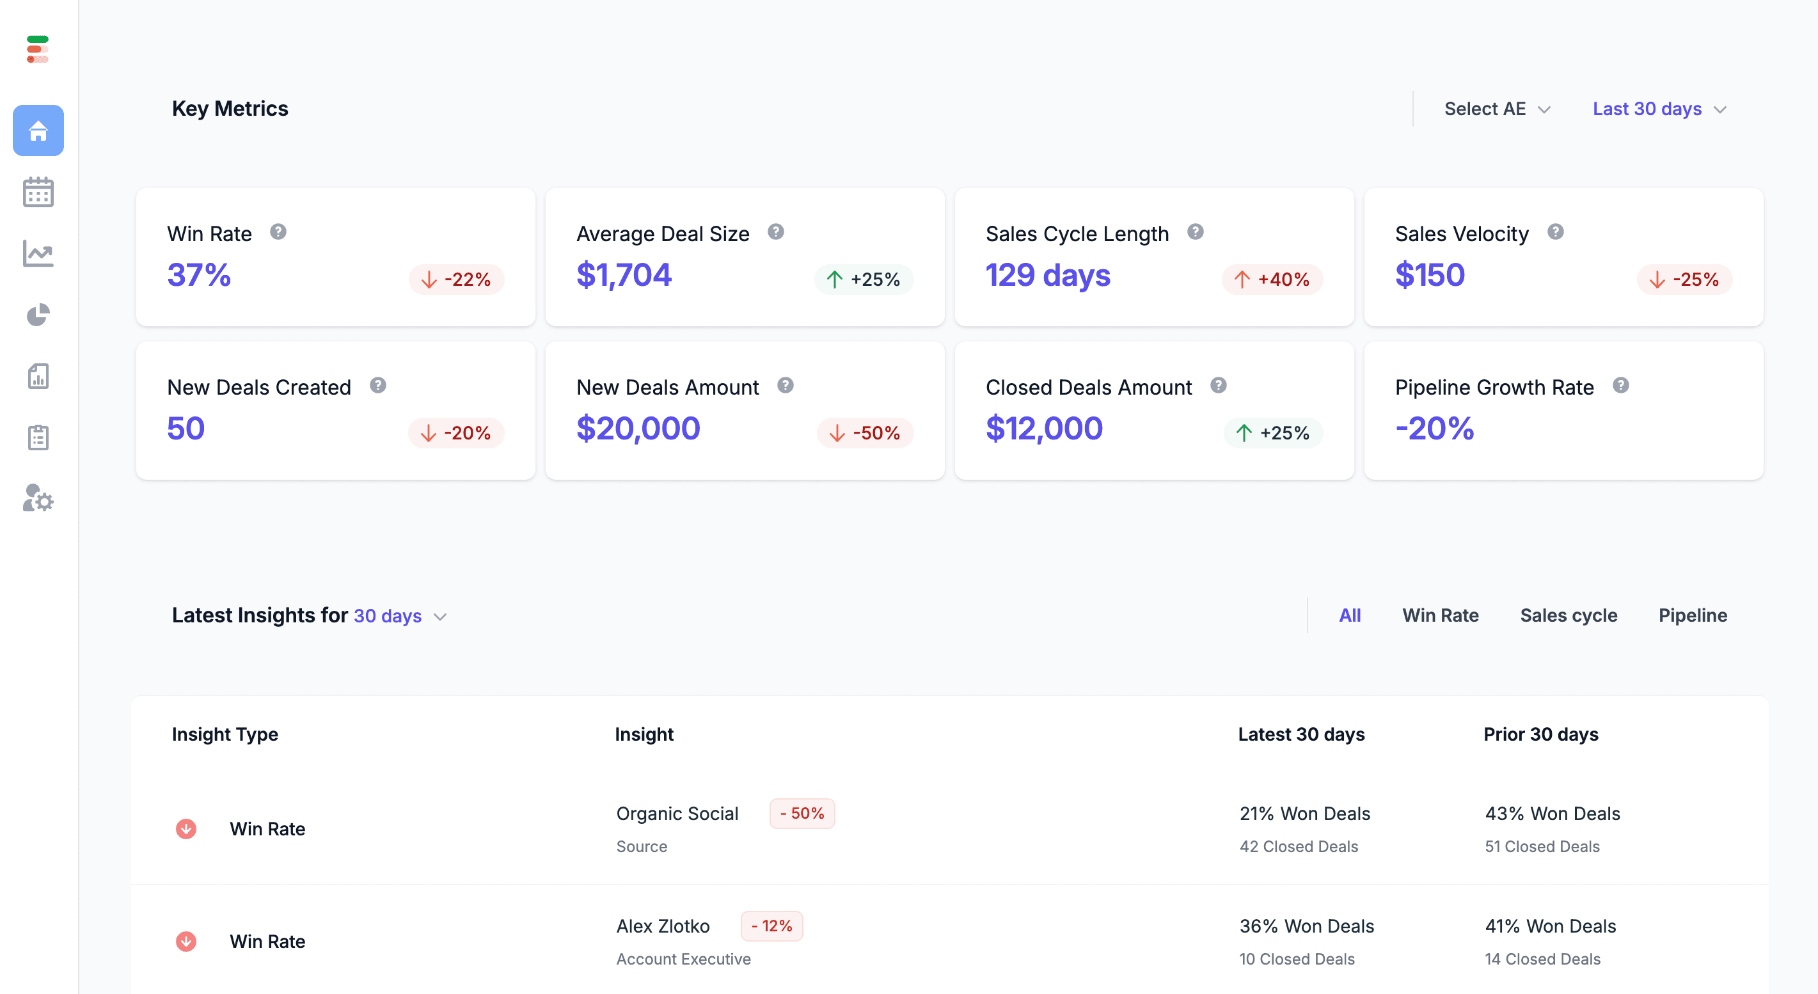Click the Average Deal Size help icon
Viewport: 1818px width, 994px height.
coord(777,232)
